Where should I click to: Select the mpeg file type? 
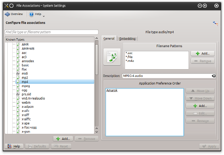pos(26,86)
